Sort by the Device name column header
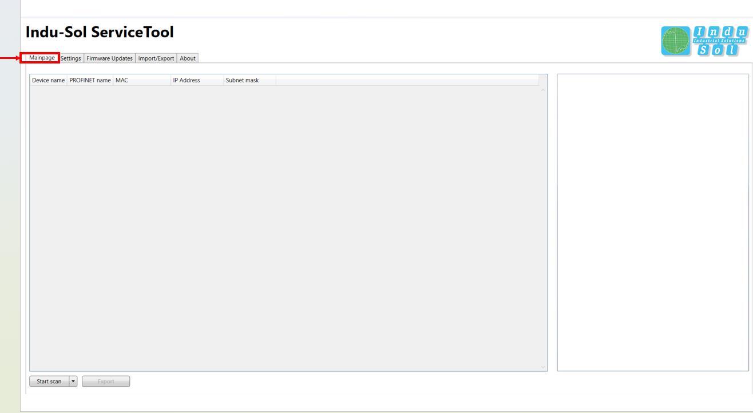Image resolution: width=753 pixels, height=413 pixels. pos(48,80)
